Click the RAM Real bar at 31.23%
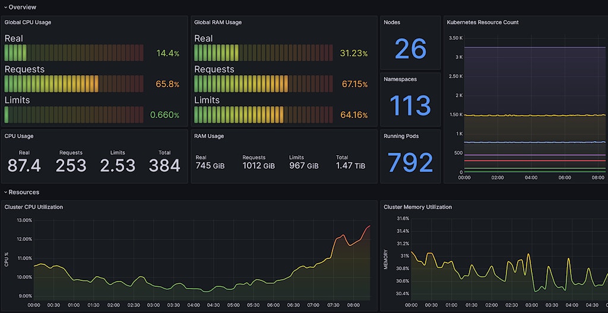This screenshot has width=608, height=313. (264, 53)
